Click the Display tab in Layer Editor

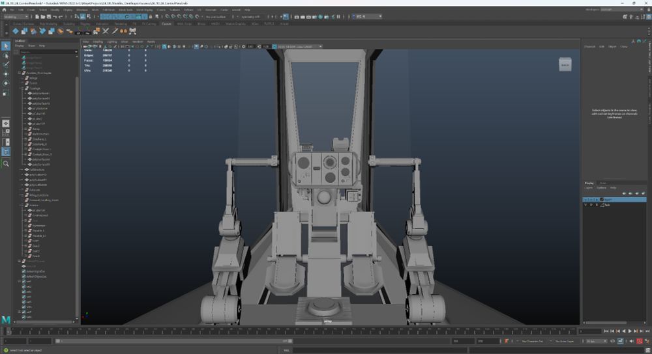(x=589, y=183)
